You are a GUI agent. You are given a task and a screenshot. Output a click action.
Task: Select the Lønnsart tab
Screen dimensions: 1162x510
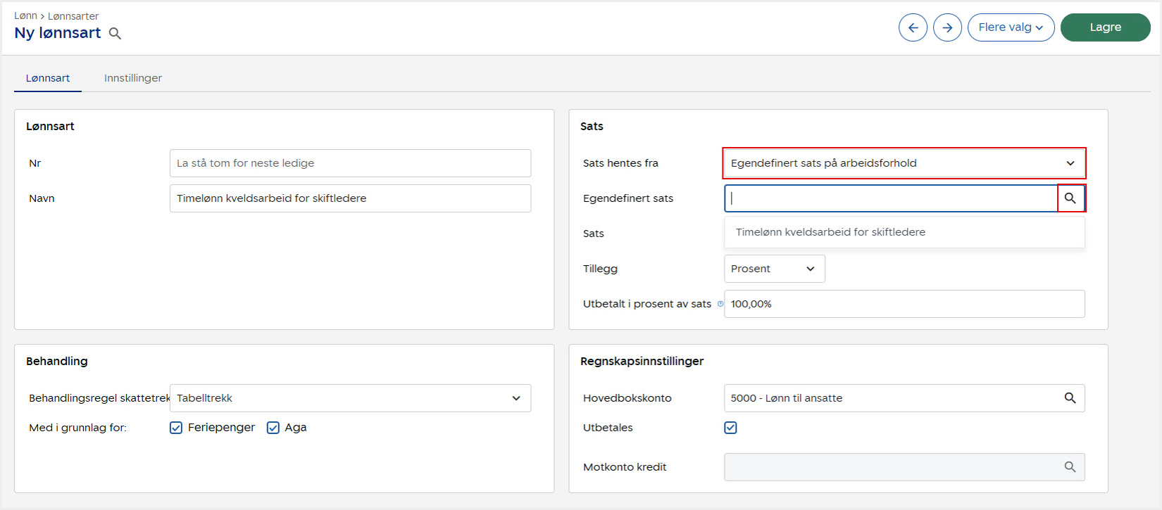tap(48, 78)
